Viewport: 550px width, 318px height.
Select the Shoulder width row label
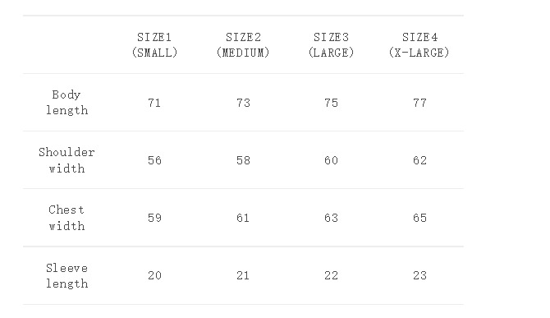point(66,160)
